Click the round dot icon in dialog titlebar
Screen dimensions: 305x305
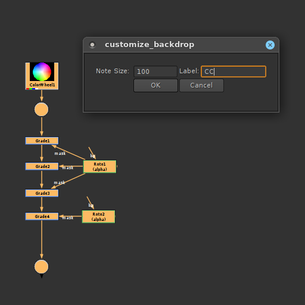92,45
